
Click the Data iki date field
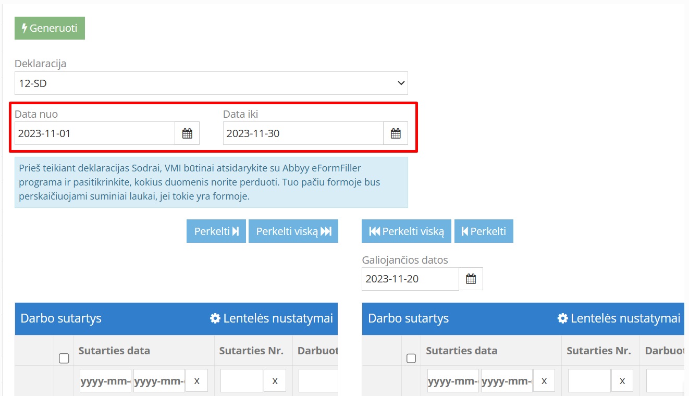coord(303,133)
